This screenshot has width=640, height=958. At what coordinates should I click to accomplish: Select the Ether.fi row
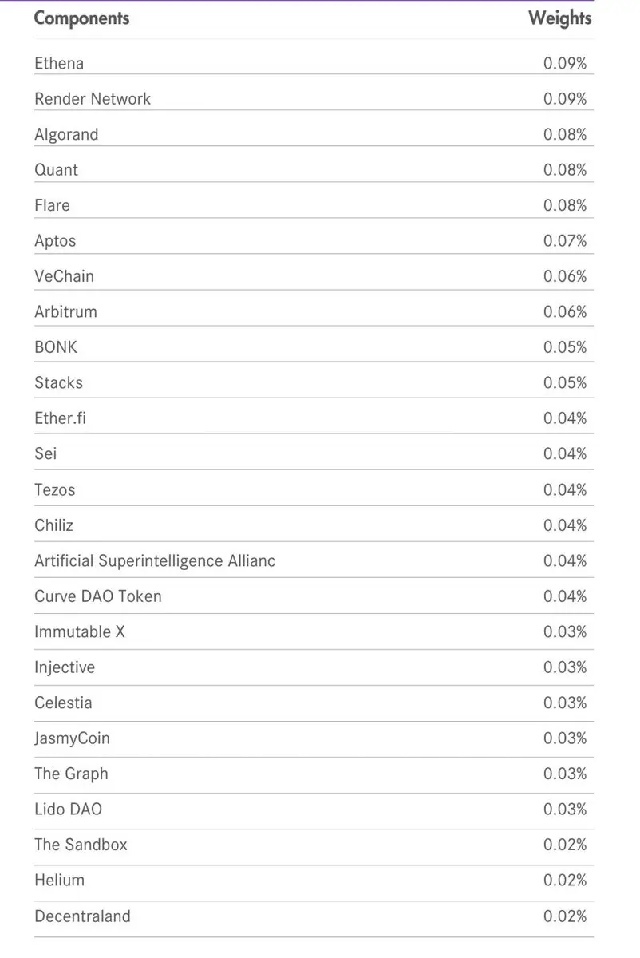[x=314, y=418]
